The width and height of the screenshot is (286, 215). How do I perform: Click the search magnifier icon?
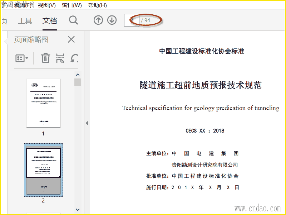coord(74,20)
